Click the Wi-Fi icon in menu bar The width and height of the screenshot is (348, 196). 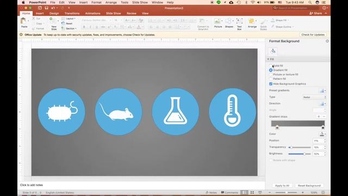pos(252,2)
